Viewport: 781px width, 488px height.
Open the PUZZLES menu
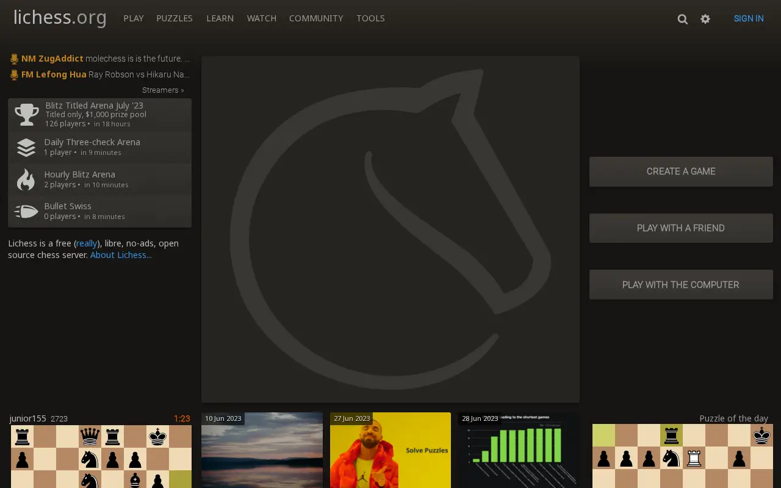175,18
